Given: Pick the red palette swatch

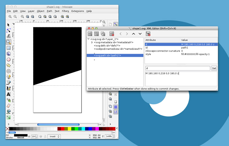Looking at the screenshot, I should pyautogui.click(x=63, y=129).
